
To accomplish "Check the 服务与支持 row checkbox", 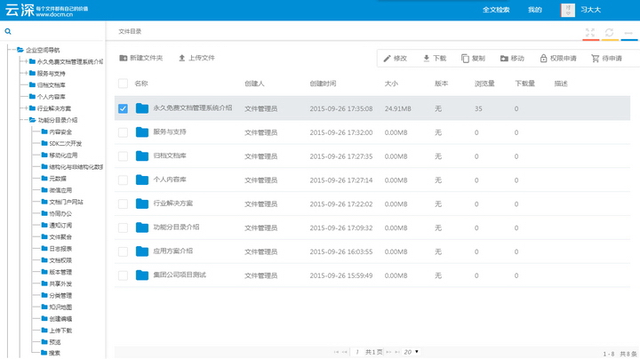I will click(x=124, y=132).
